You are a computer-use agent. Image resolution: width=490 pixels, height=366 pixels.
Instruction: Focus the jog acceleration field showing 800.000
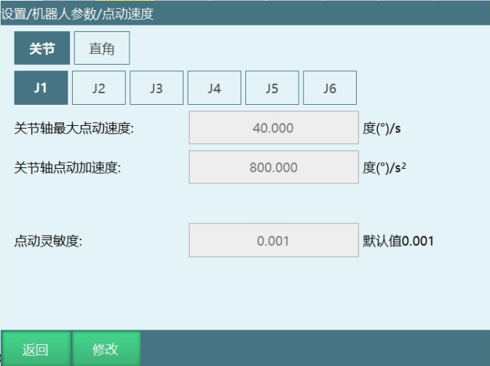(274, 167)
